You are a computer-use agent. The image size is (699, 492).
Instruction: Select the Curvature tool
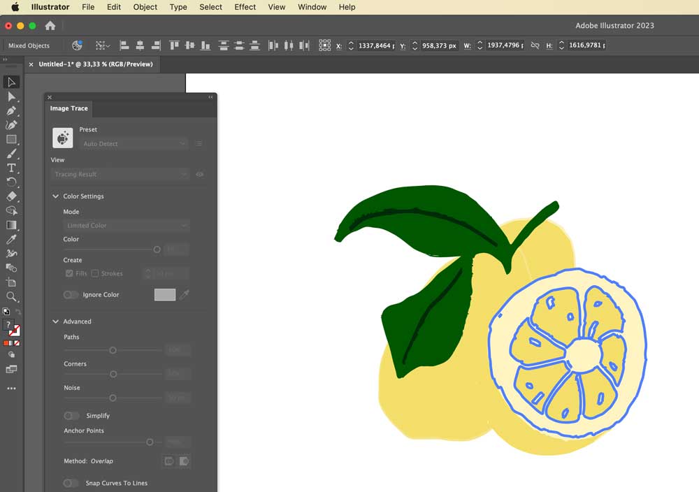pos(12,125)
